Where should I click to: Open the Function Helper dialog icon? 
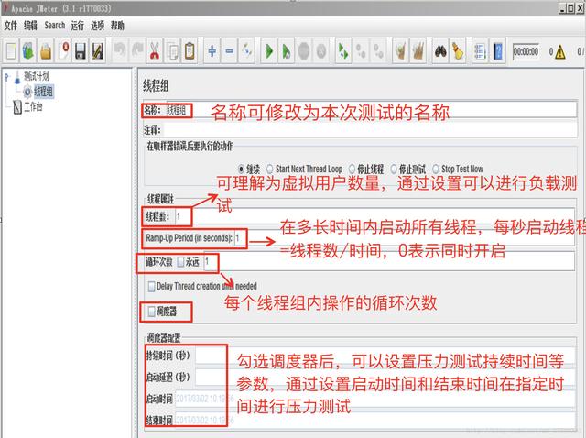[480, 51]
